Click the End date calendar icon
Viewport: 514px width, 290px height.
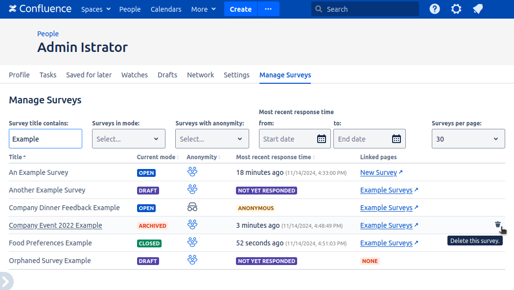397,139
